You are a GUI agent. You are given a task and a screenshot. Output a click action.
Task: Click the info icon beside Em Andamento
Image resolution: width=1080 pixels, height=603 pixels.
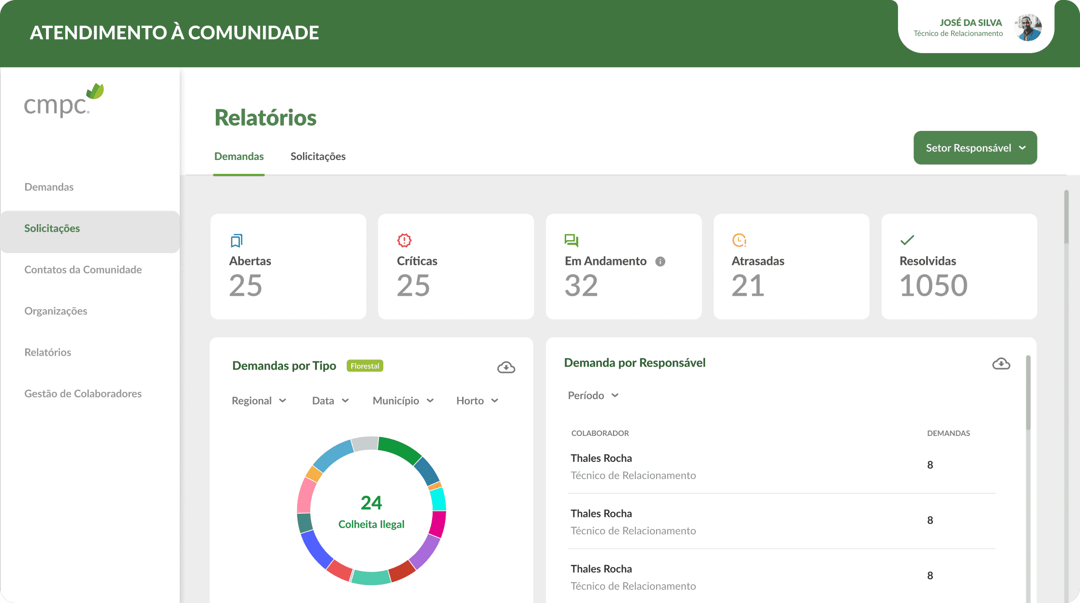pos(660,261)
